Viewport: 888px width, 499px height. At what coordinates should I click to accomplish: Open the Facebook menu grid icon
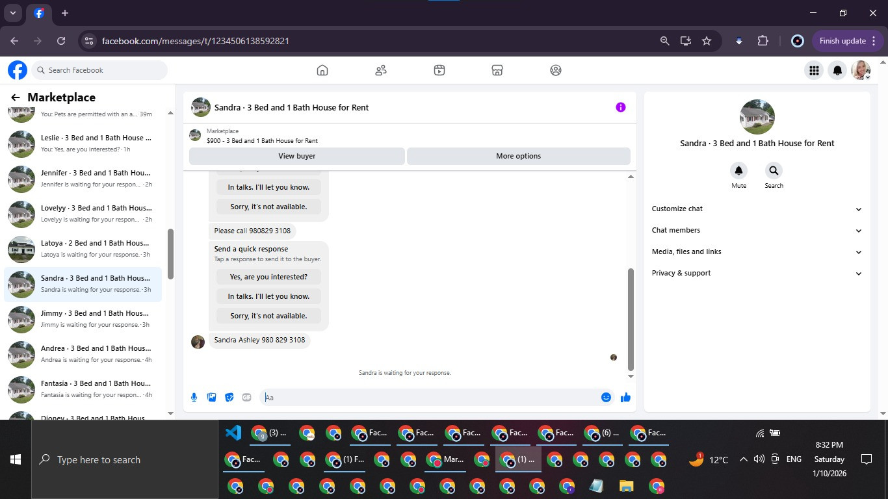(814, 70)
